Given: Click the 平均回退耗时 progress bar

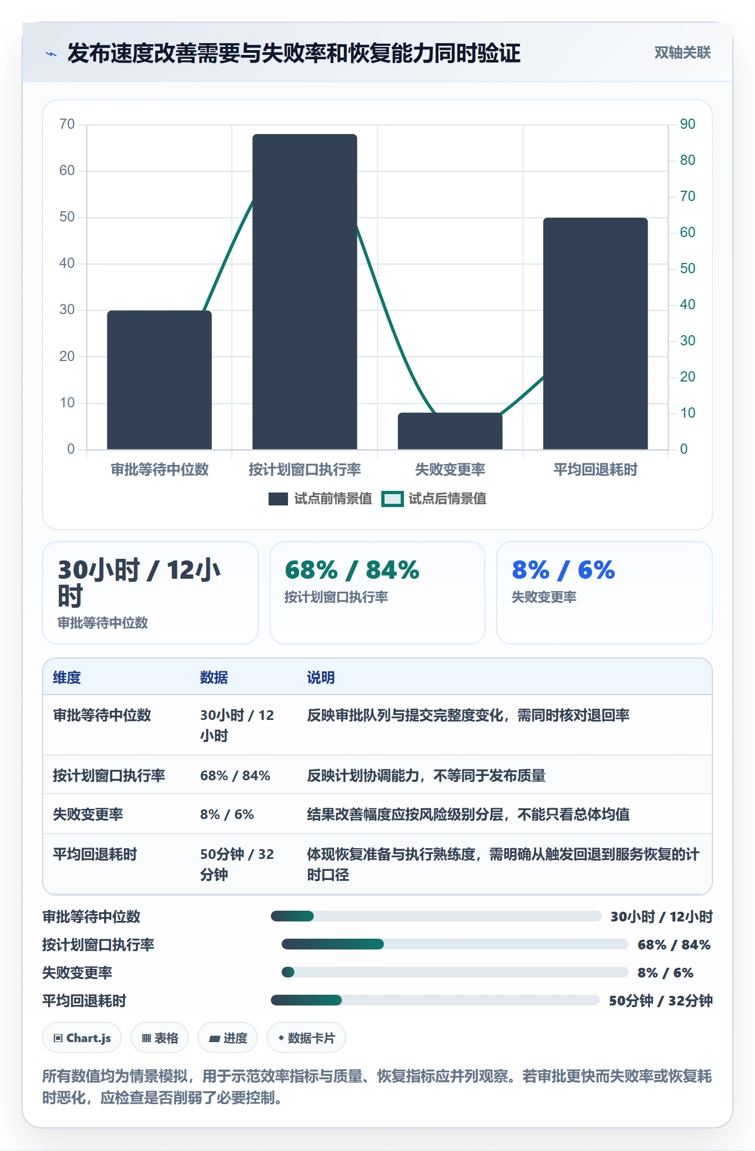Looking at the screenshot, I should (x=435, y=1000).
